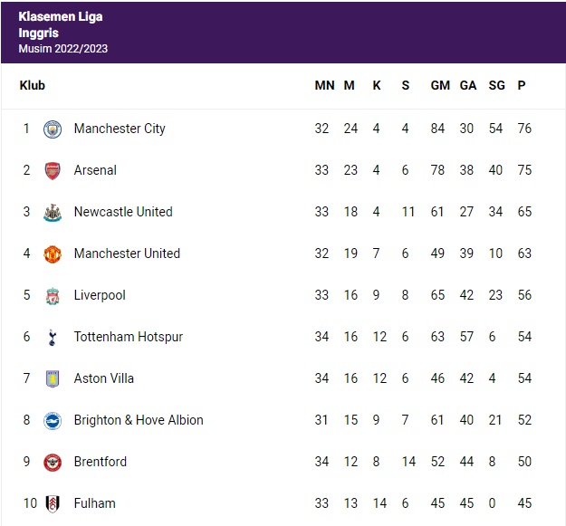566x526 pixels.
Task: Click the Newcastle United club crest
Action: tap(53, 212)
